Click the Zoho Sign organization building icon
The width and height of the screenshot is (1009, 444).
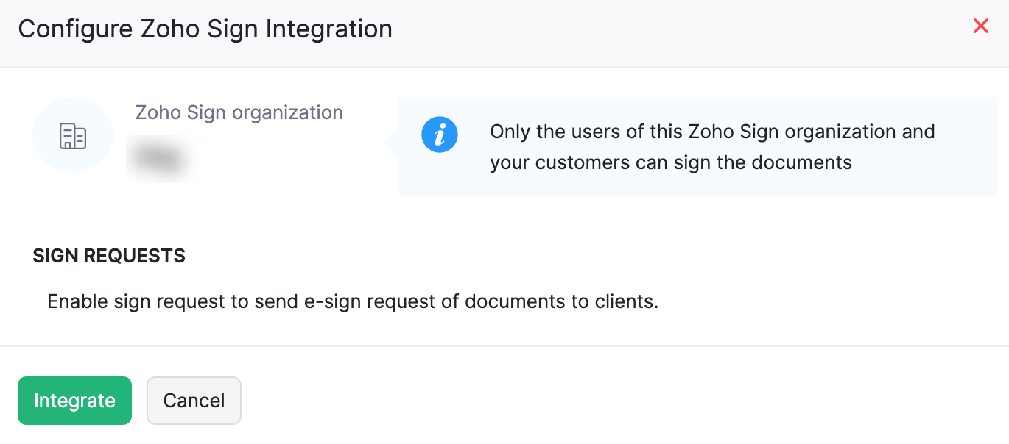tap(73, 135)
